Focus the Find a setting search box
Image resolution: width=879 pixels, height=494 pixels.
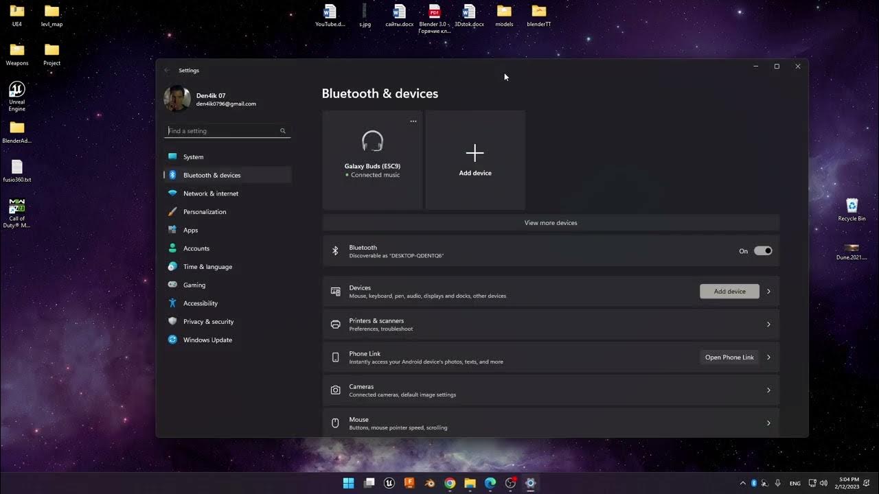pos(227,130)
